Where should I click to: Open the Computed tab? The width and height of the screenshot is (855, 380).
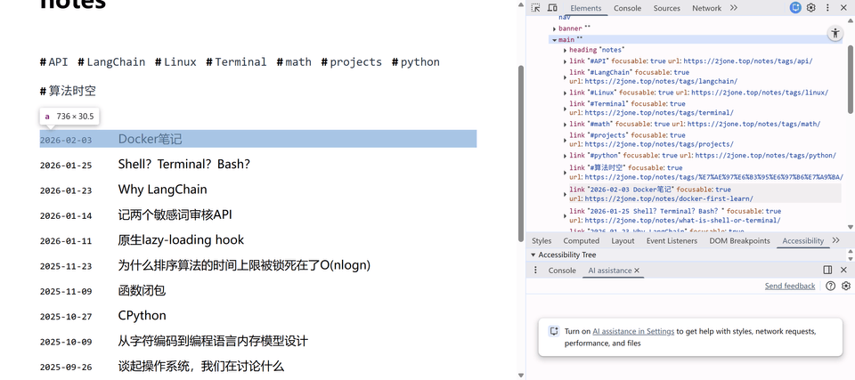581,241
